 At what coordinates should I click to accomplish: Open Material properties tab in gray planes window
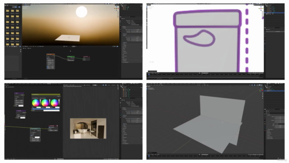[265, 130]
